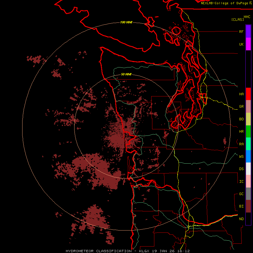Click the HR green legend swatch
This screenshot has height=253, width=253.
[x=248, y=132]
